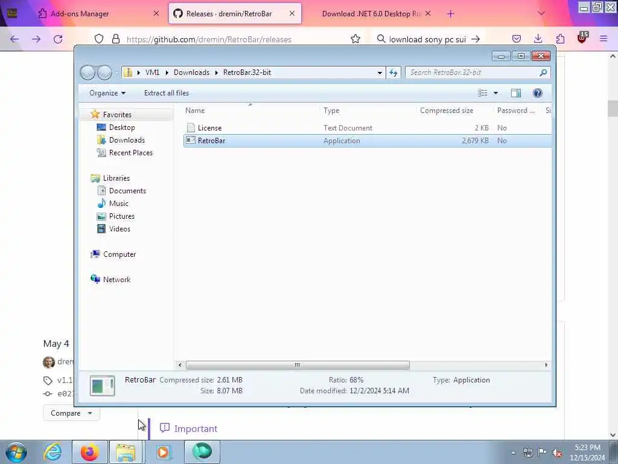618x464 pixels.
Task: Open Recent Places in navigation pane
Action: pyautogui.click(x=130, y=153)
